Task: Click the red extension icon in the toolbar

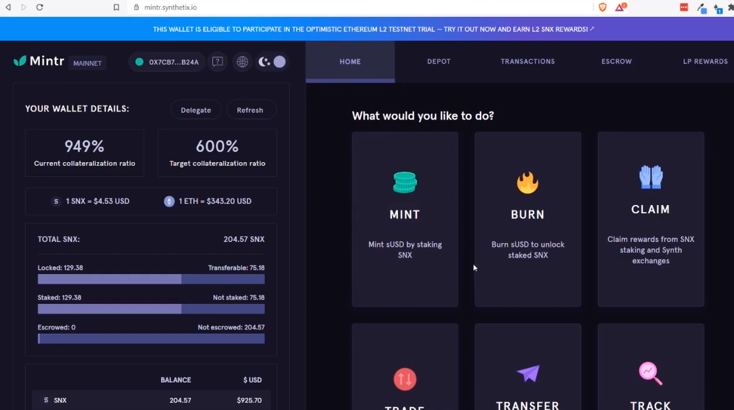Action: [x=684, y=7]
